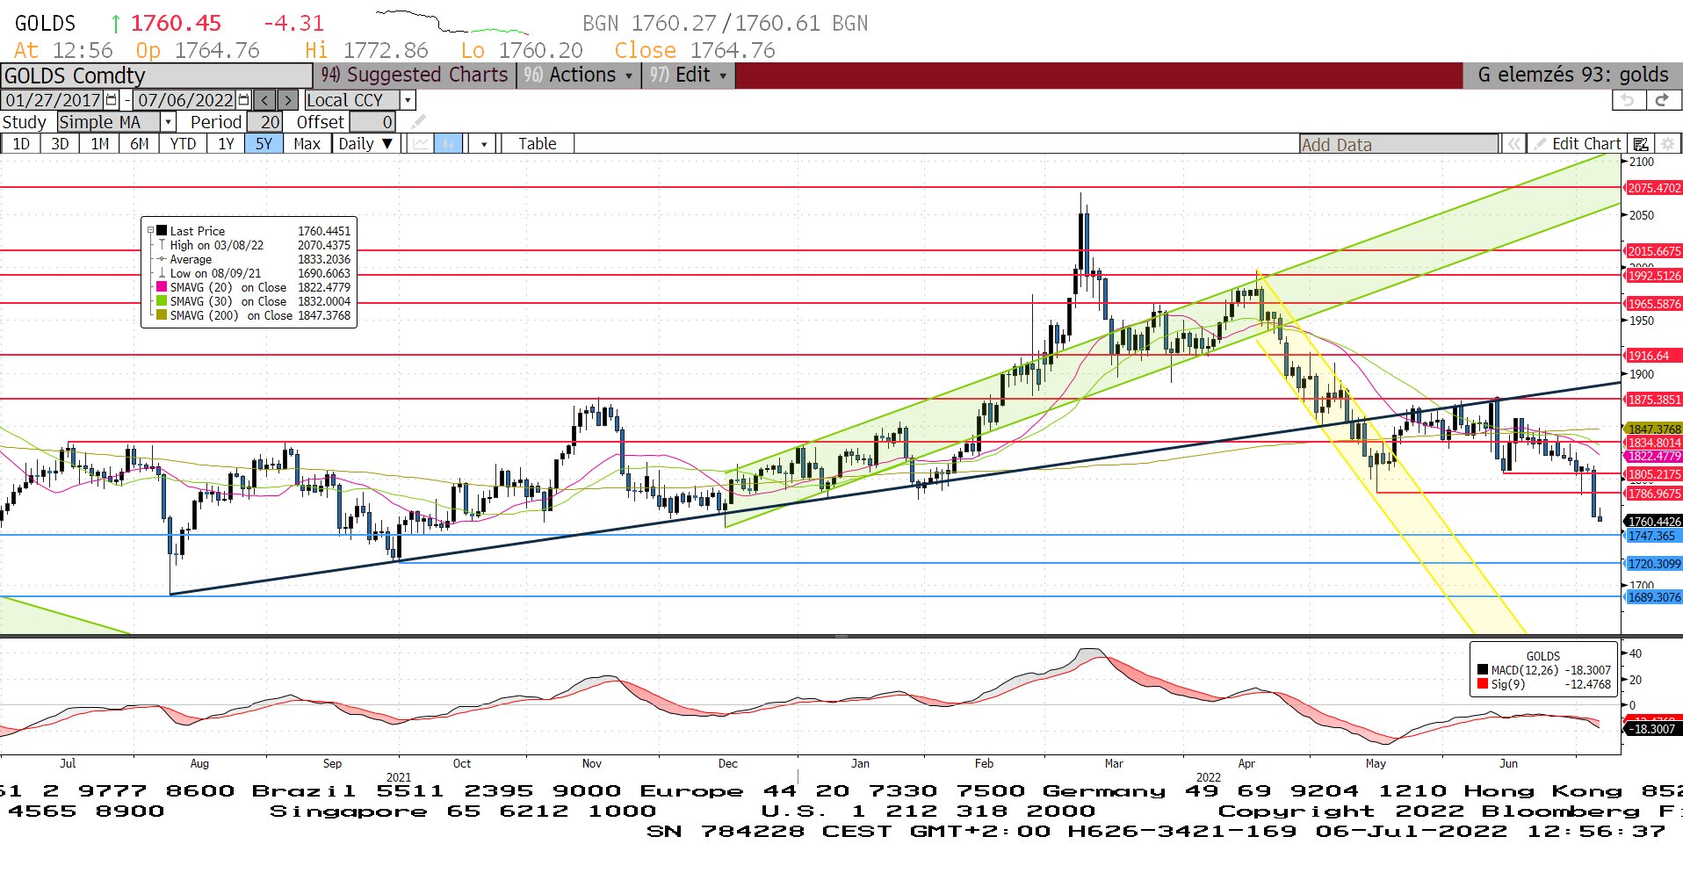Click SMAVG (200) olive color swatch
Screen dimensions: 1683x880
[162, 315]
